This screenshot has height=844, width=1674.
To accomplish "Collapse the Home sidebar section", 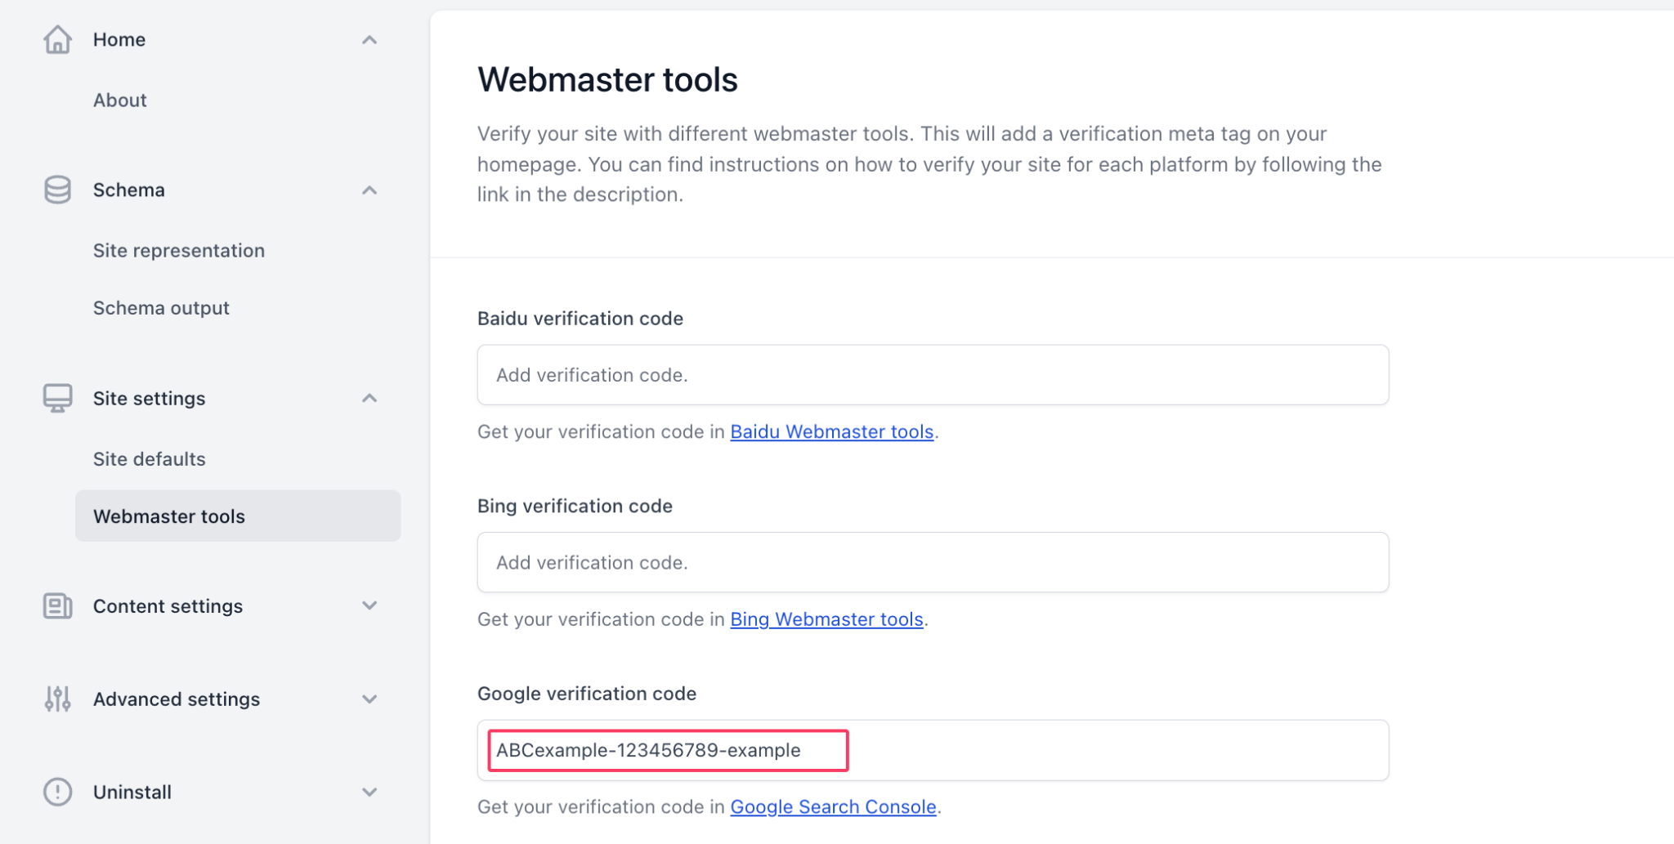I will 369,39.
